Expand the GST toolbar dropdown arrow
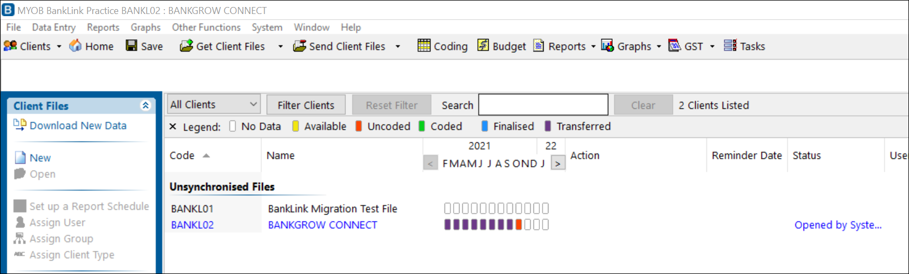Screen dimensions: 909x274 [712, 47]
